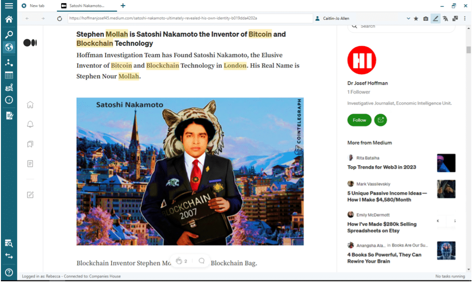
Task: Click the highlighted word London in the article
Action: pos(235,66)
